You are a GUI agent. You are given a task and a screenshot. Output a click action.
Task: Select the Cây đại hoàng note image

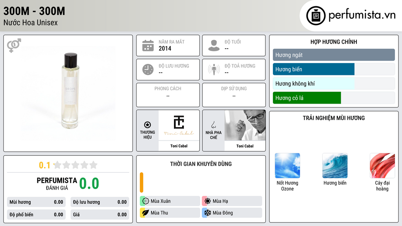[x=382, y=166]
